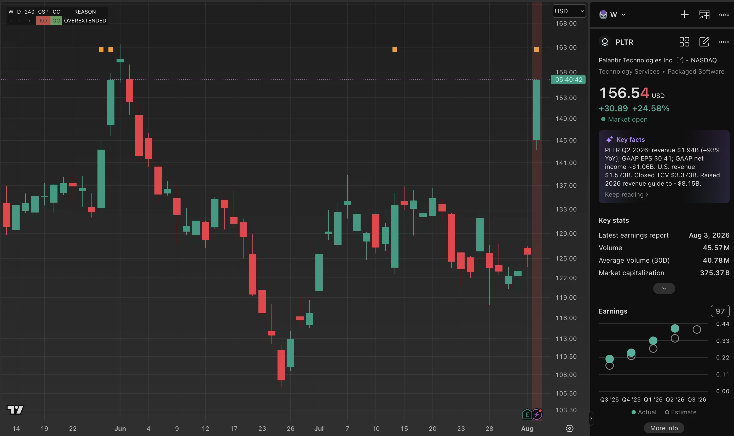
Task: Click the watchlist W avatar icon
Action: 603,15
